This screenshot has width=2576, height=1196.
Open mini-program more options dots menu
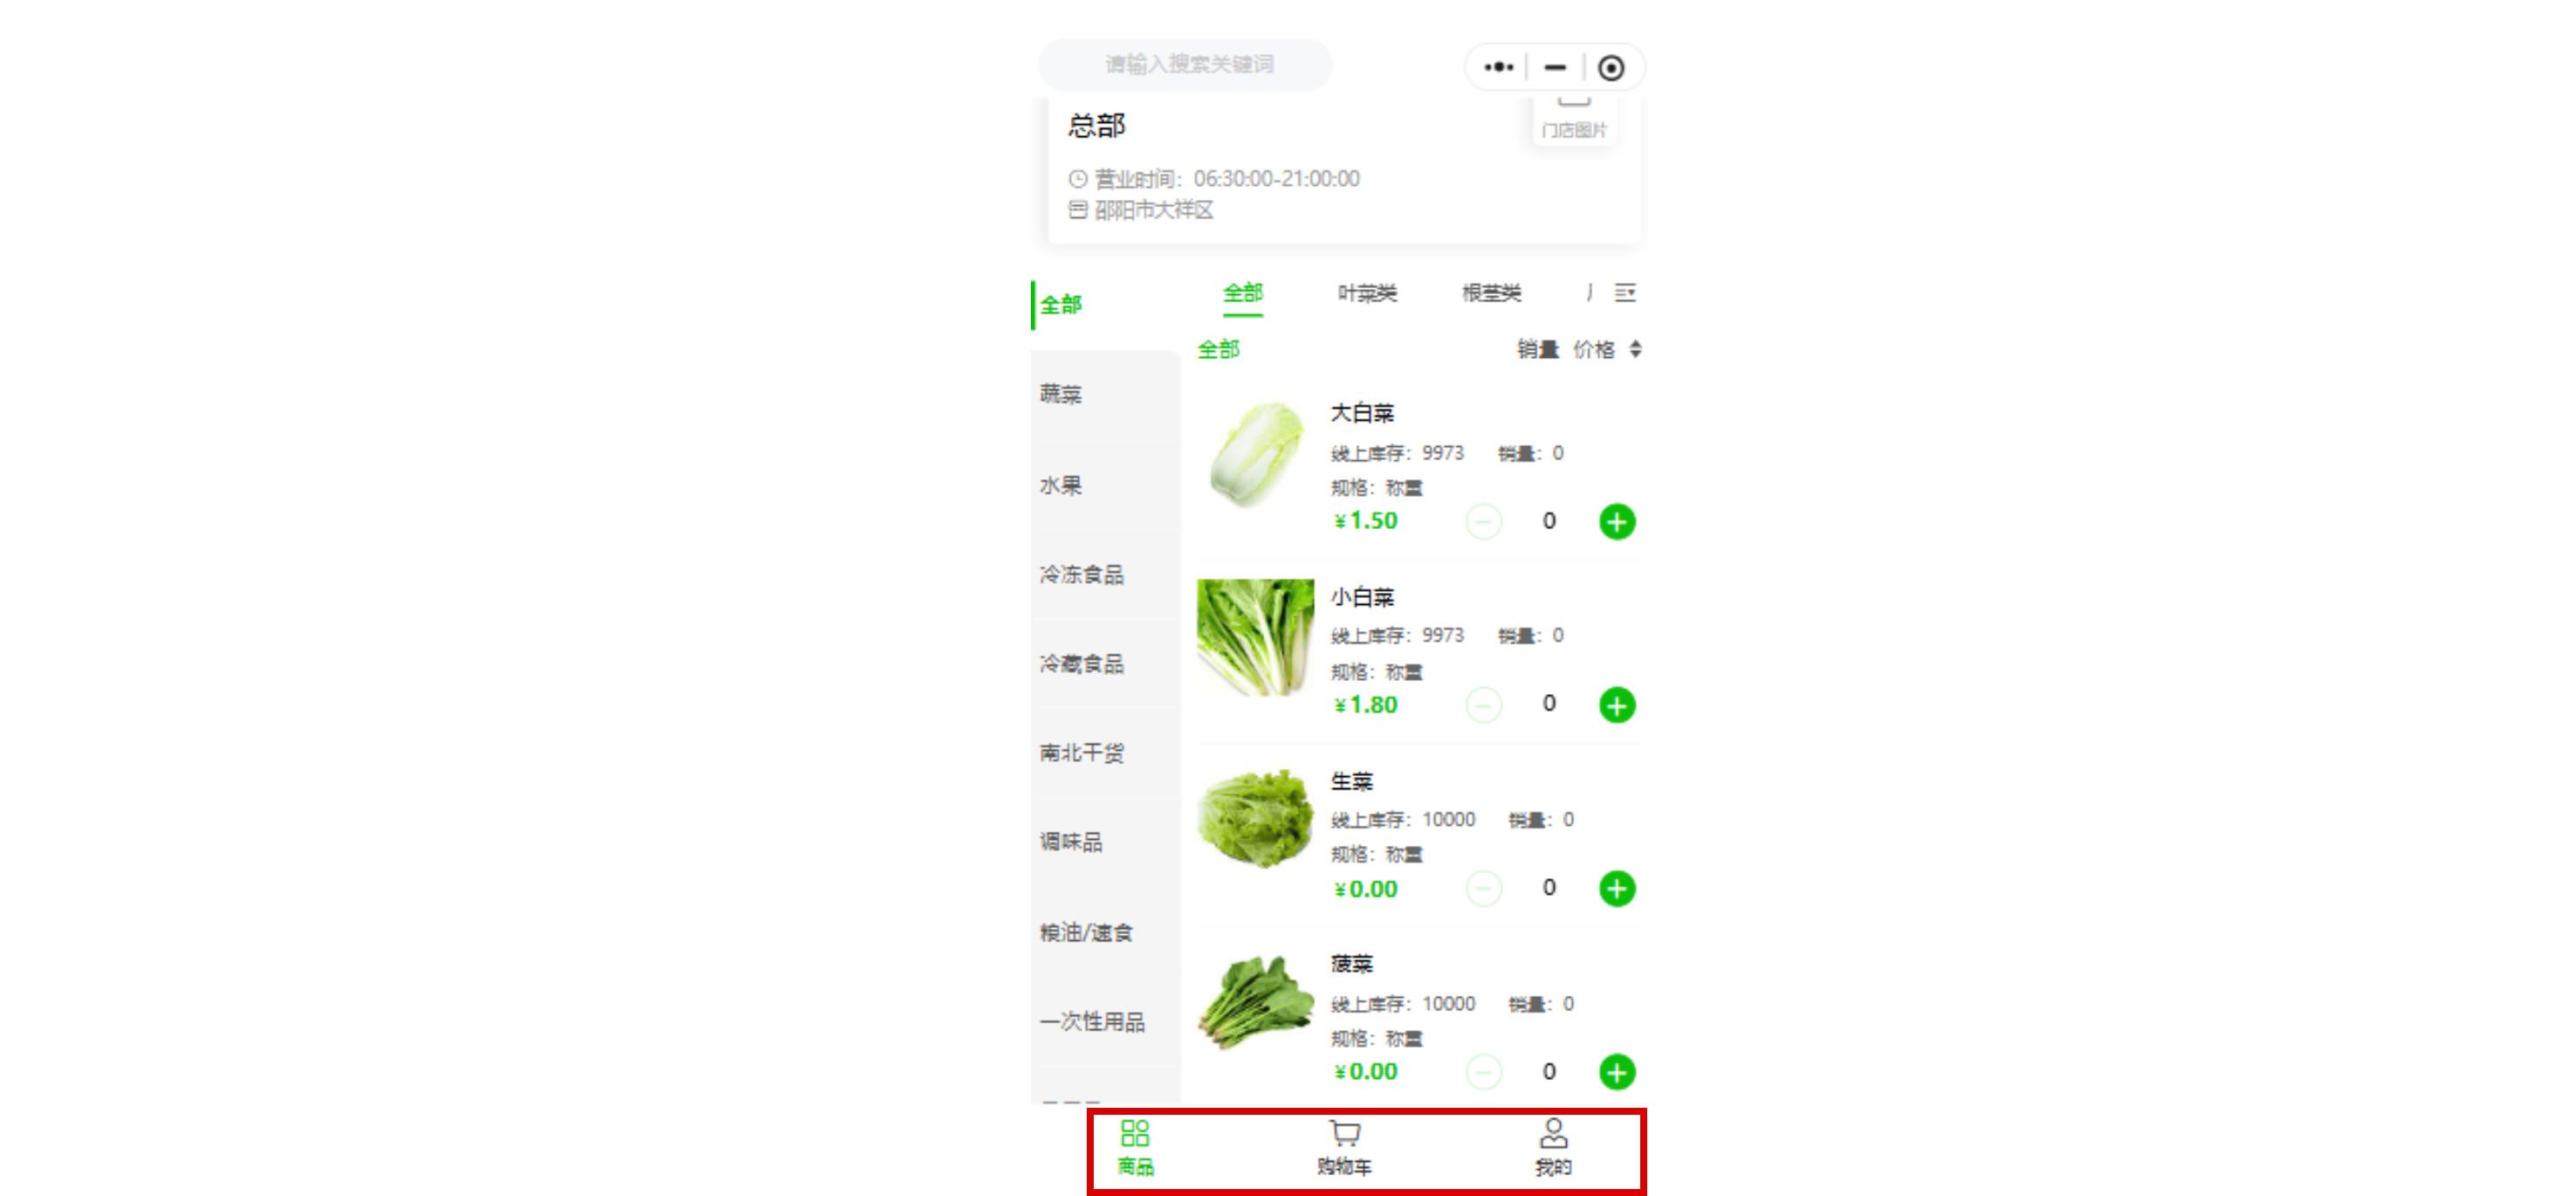1498,67
